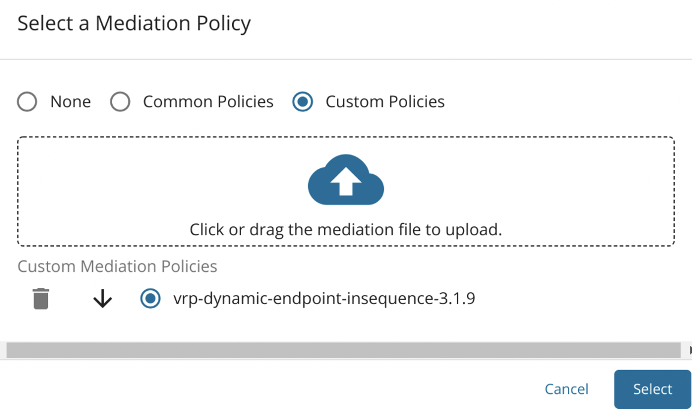692x416 pixels.
Task: Click vrp-dynamic-endpoint-insequence-3.1.9 policy name
Action: point(324,299)
